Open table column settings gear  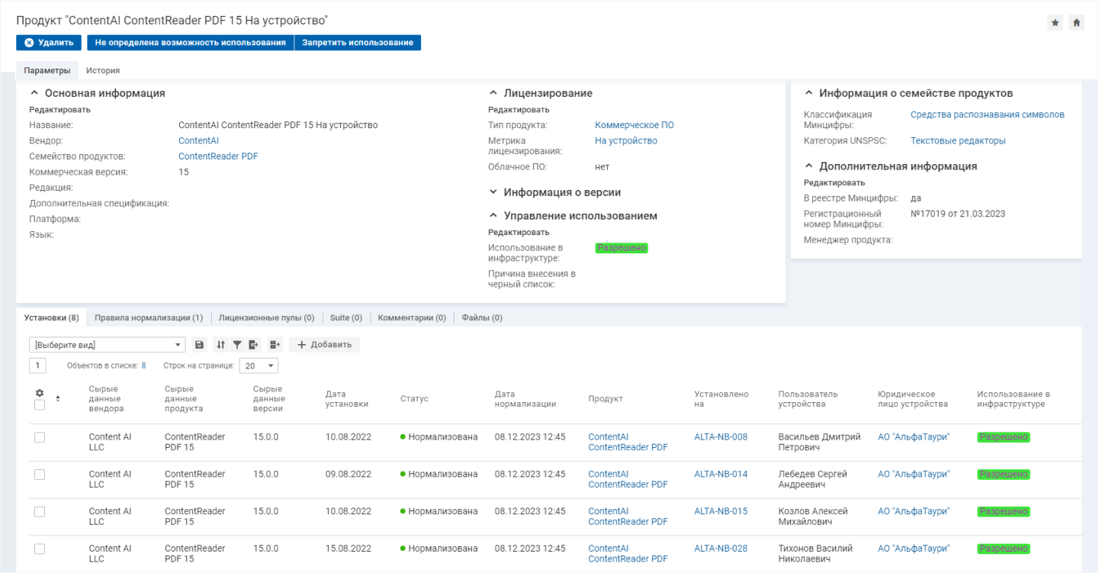point(40,393)
